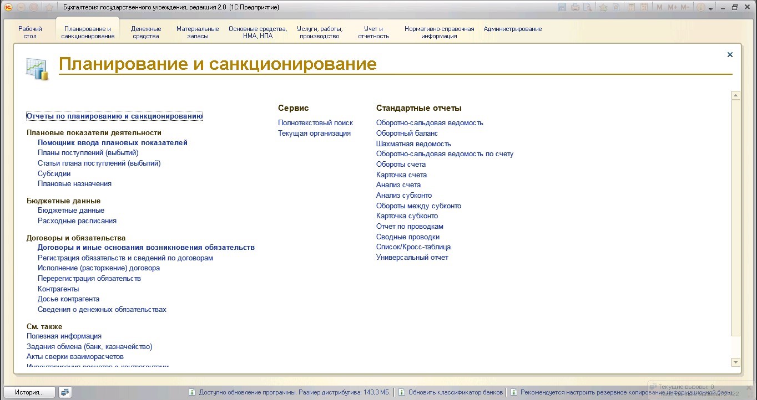Open Отчеты по планированию и санкционированию
757x400 pixels.
click(x=115, y=116)
